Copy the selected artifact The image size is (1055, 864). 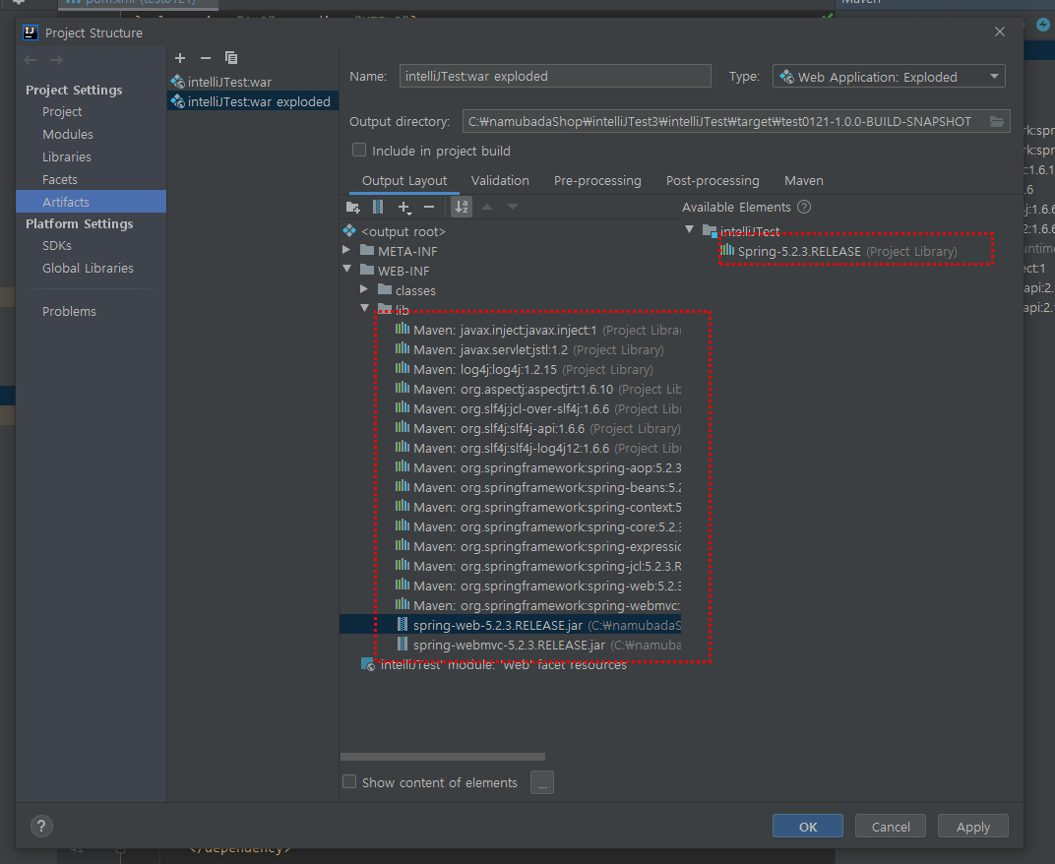pos(230,58)
